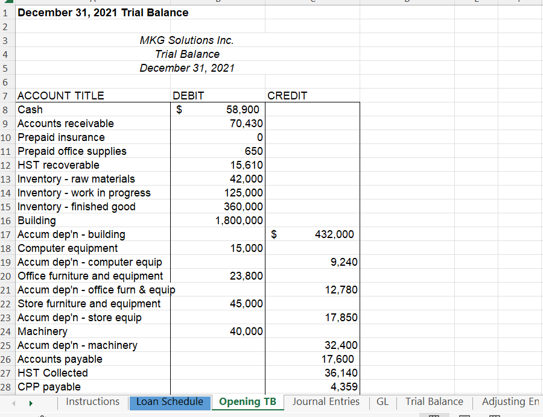Click the 'MKG Solutions Inc.' heading cell
Image resolution: width=543 pixels, height=417 pixels.
186,40
